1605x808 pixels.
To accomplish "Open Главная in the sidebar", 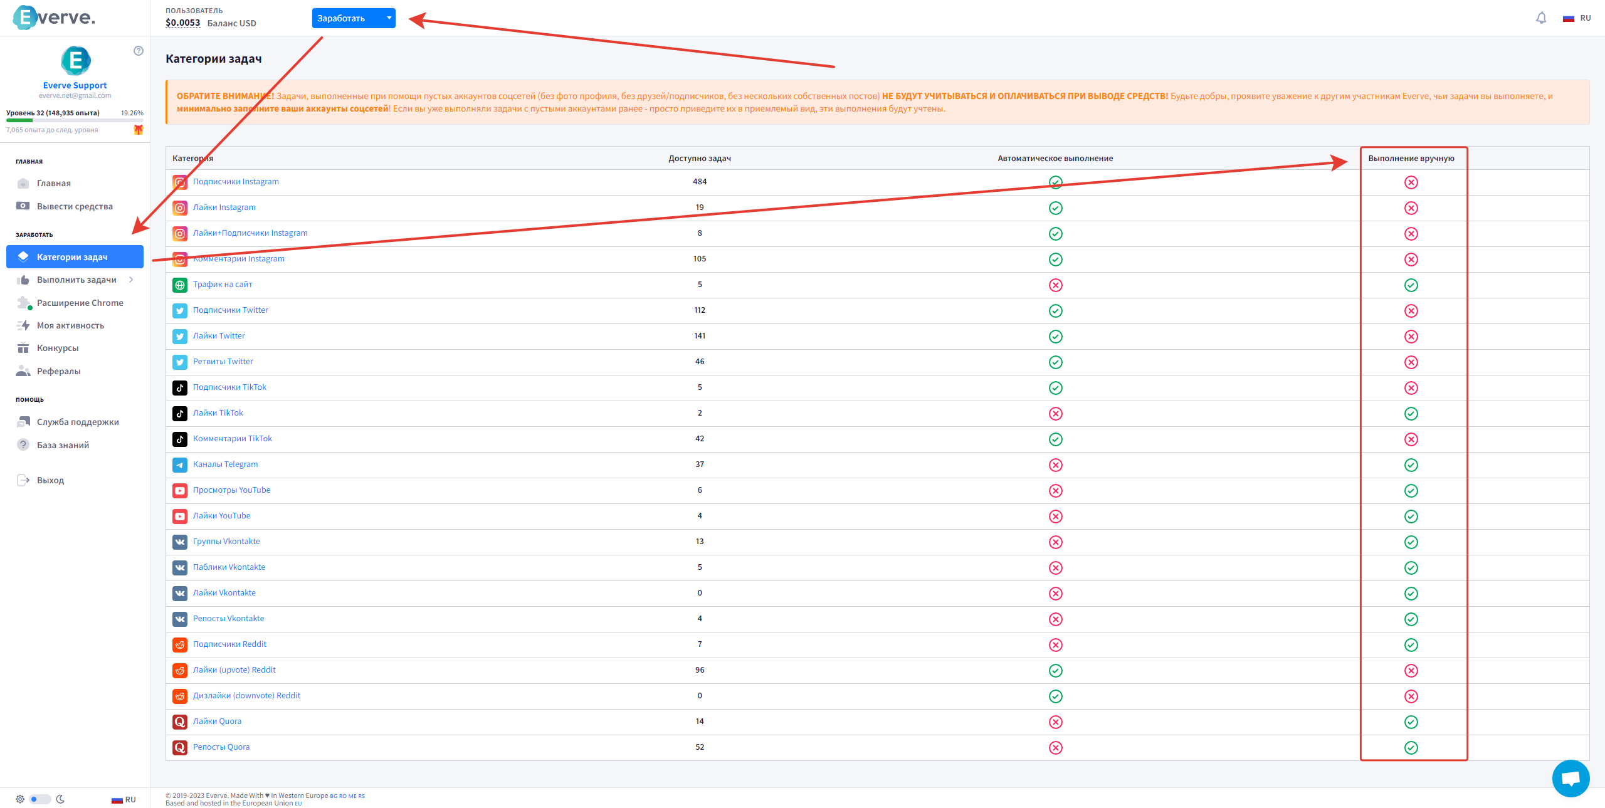I will (x=75, y=183).
